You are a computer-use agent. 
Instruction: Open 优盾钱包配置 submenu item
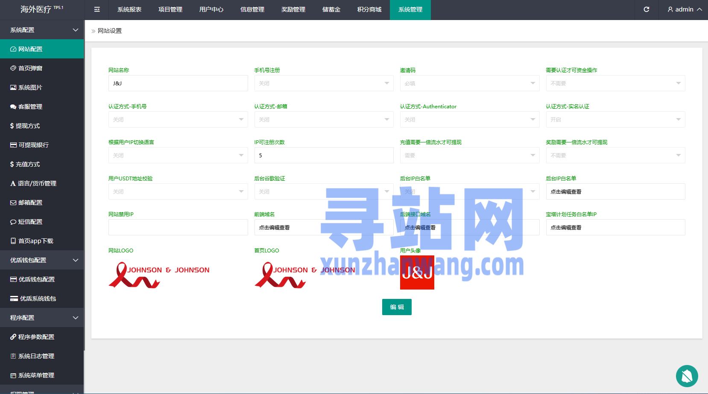tap(42, 279)
